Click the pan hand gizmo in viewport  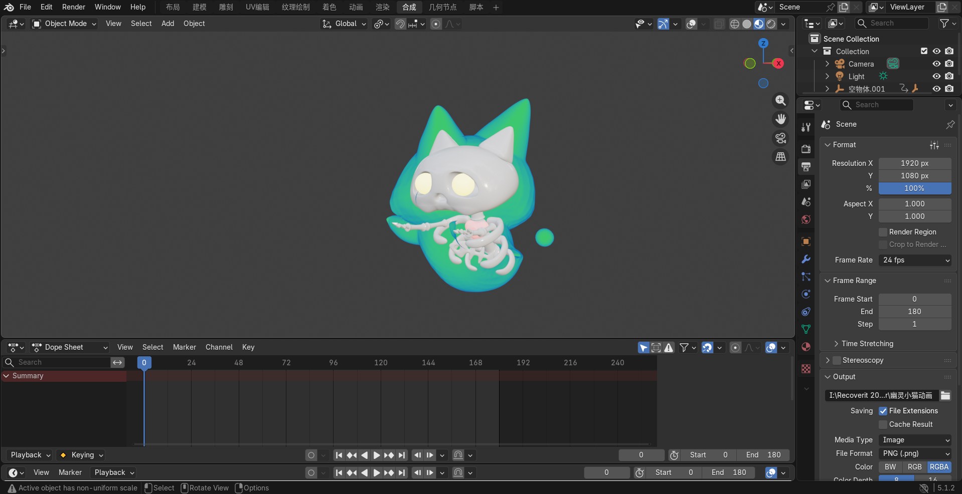click(x=780, y=119)
